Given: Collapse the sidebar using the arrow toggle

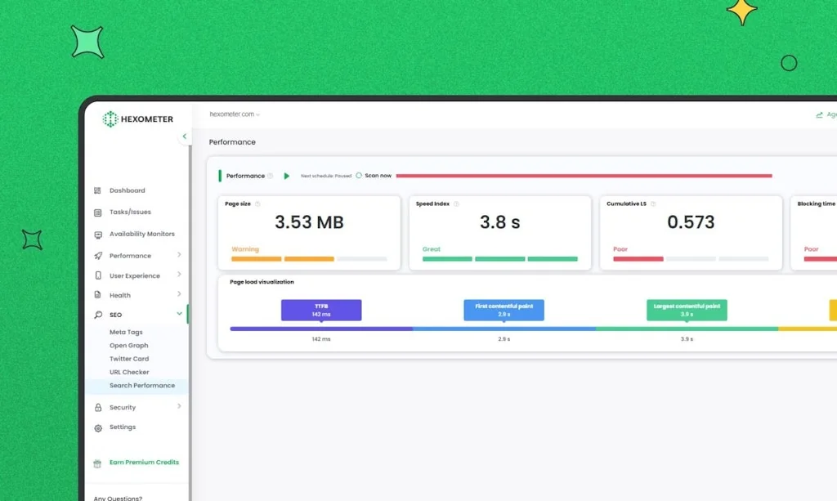Looking at the screenshot, I should click(184, 136).
